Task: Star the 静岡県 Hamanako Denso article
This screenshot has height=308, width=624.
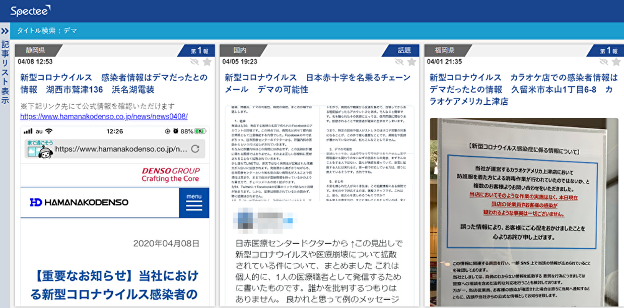Action: (206, 62)
